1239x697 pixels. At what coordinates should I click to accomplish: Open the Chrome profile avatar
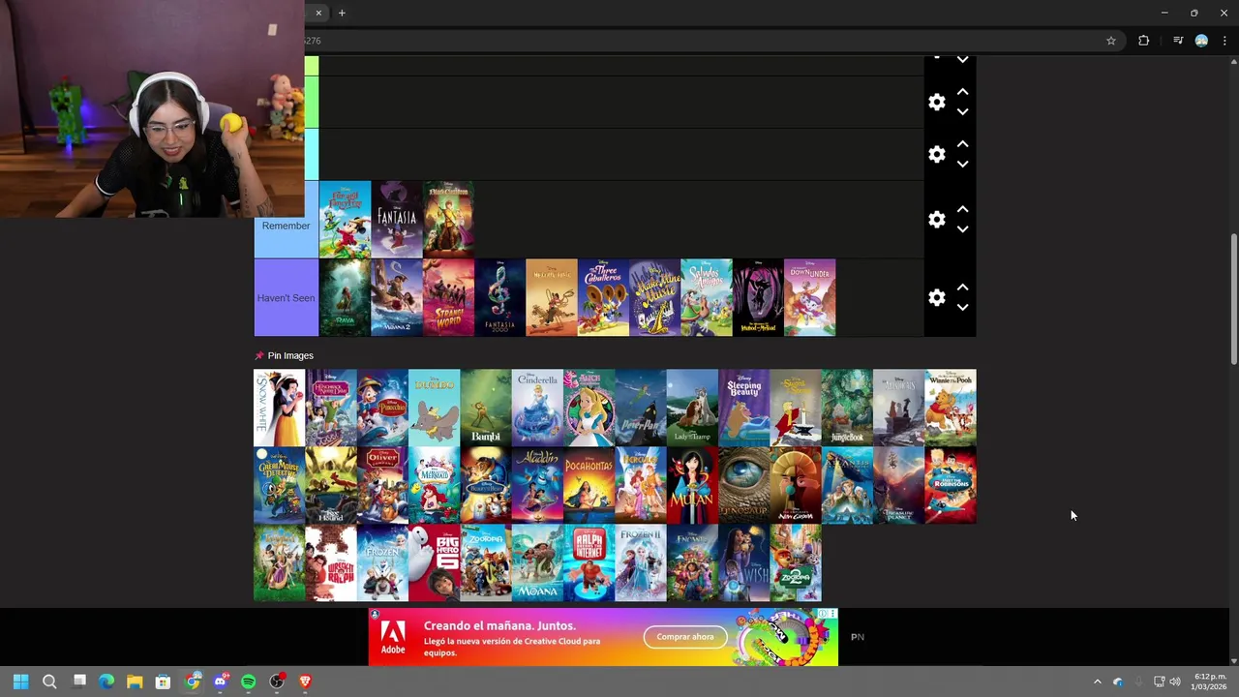(x=1201, y=41)
